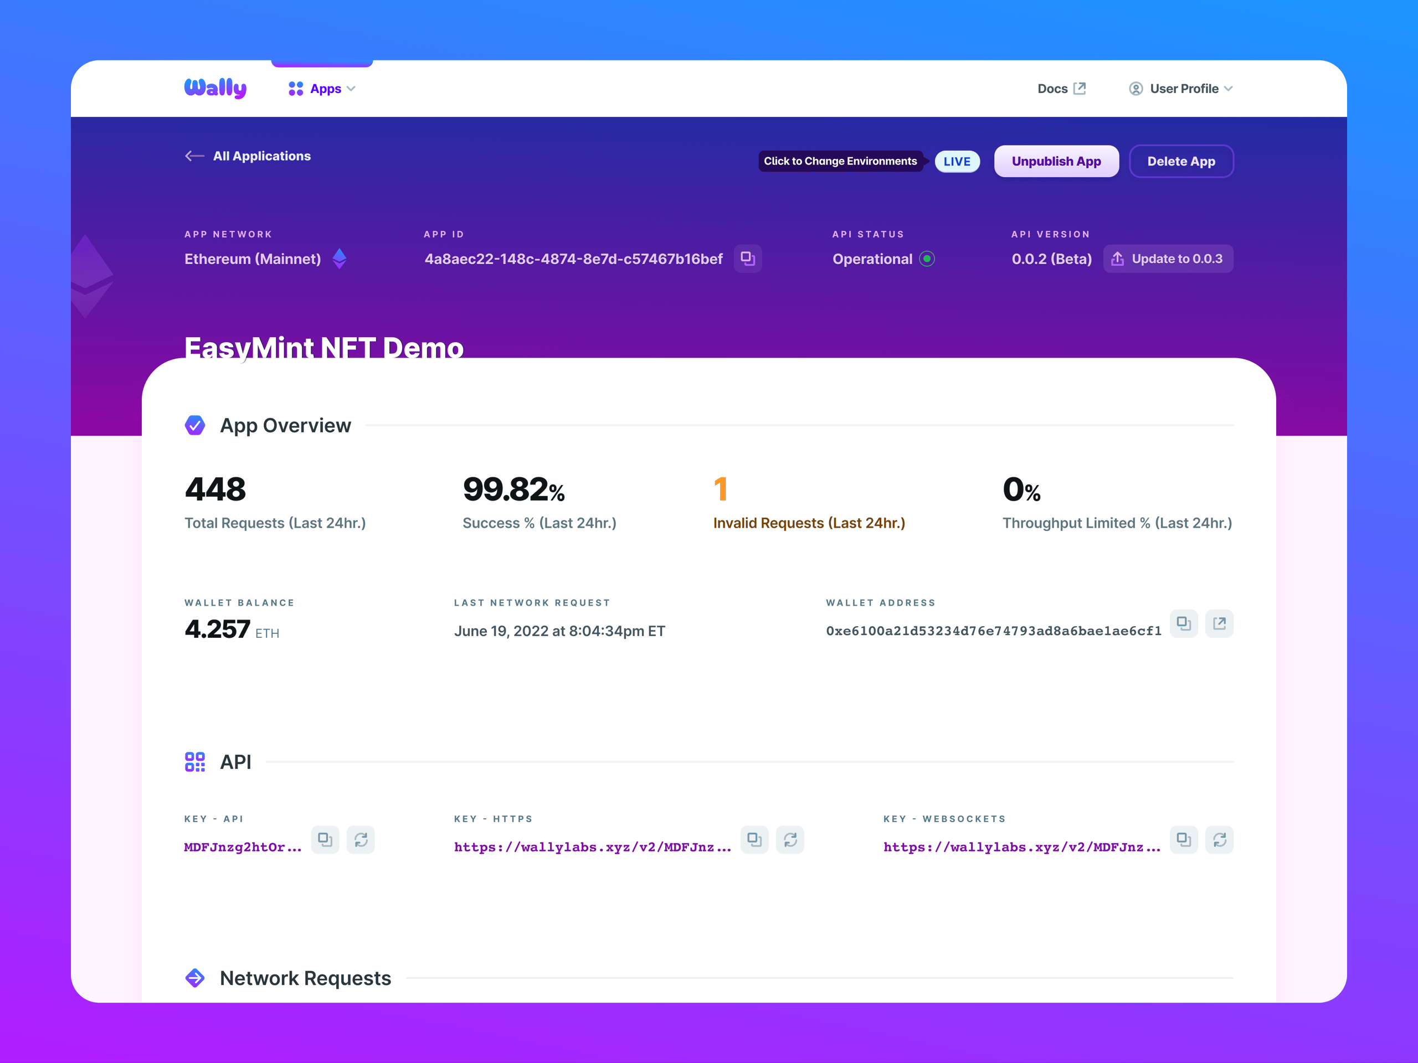Click the 0% Throughput Limited value
The width and height of the screenshot is (1418, 1063).
1021,489
